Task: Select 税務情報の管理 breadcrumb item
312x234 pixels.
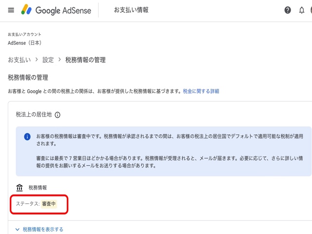Action: [x=85, y=60]
